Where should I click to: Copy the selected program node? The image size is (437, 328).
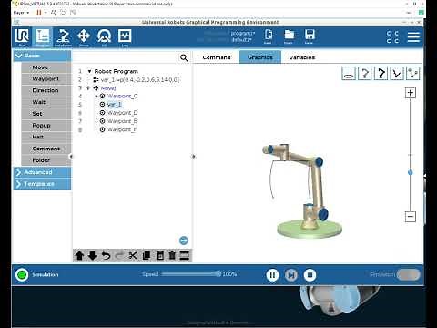click(147, 256)
